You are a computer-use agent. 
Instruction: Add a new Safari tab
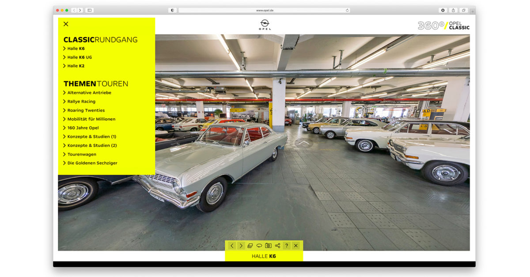point(473,11)
